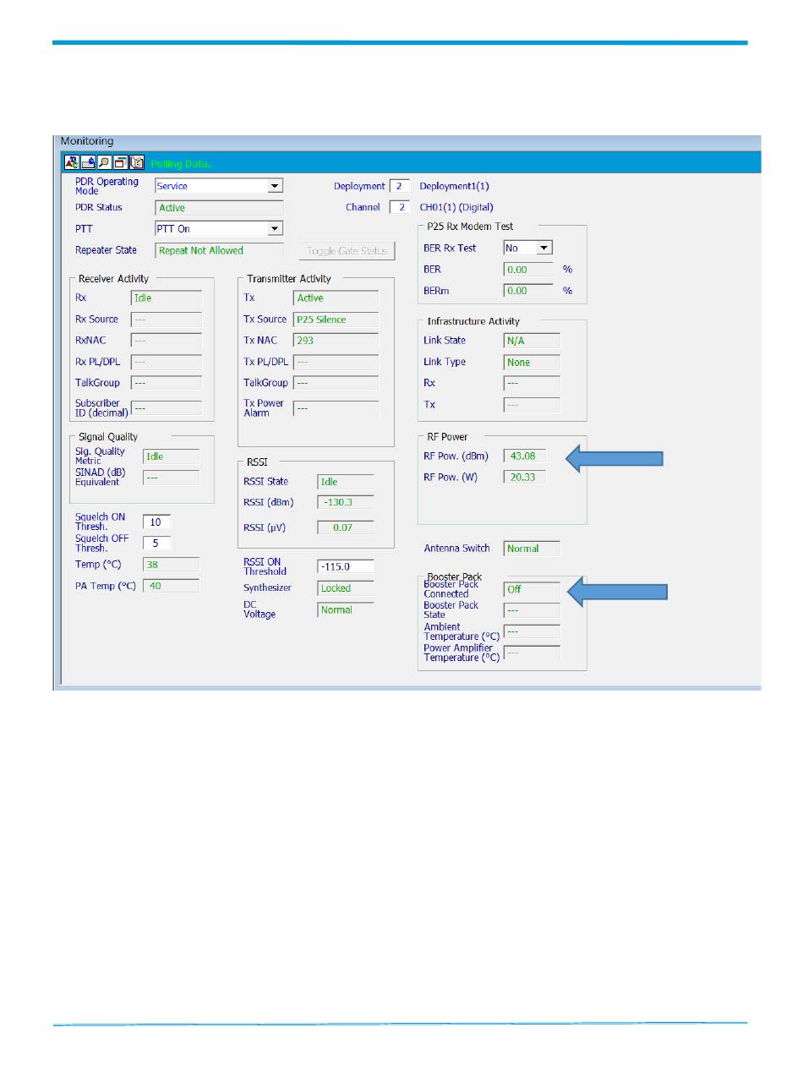Viewport: 803px width, 1071px height.
Task: Click the Rx Source field
Action: [167, 320]
